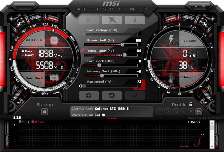Click the Fan Speed slider handle
Image resolution: width=224 pixels, height=152 pixels.
pyautogui.click(x=84, y=86)
